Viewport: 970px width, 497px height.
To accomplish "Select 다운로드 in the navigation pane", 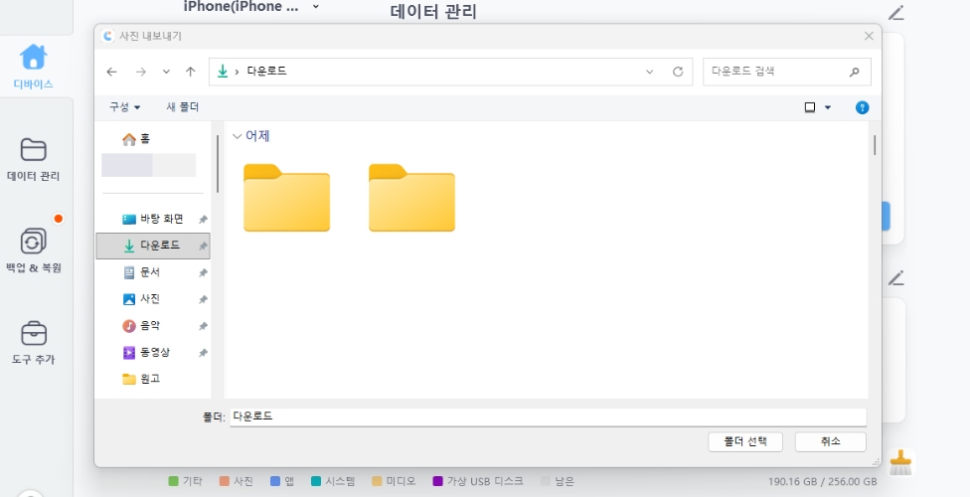I will pos(153,246).
